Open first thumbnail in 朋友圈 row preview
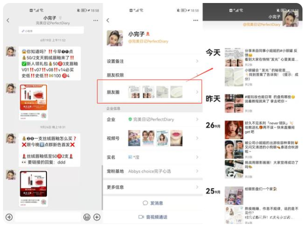306x231 pixels. point(134,92)
